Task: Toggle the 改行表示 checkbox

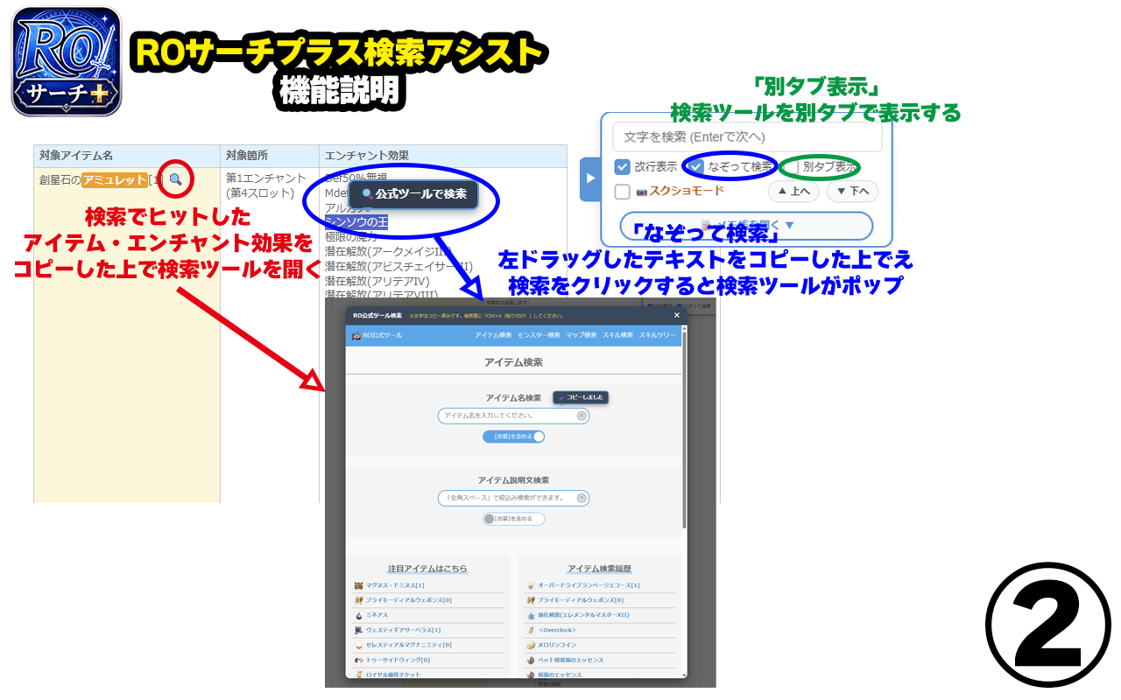Action: [x=622, y=167]
